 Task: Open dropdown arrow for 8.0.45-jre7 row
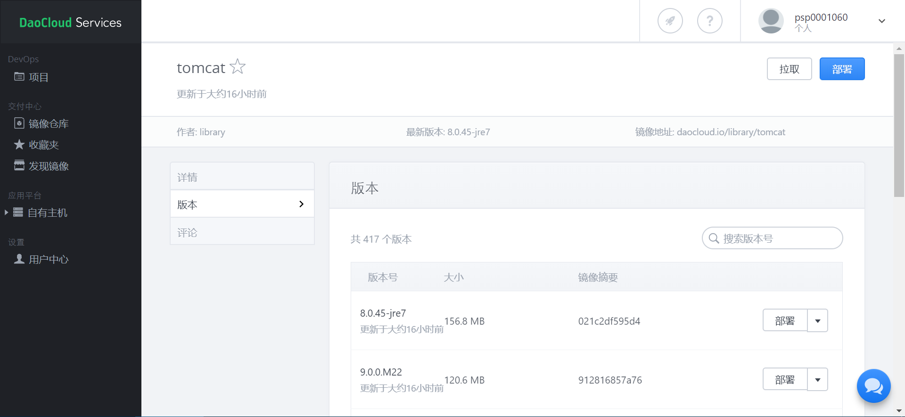pyautogui.click(x=818, y=320)
